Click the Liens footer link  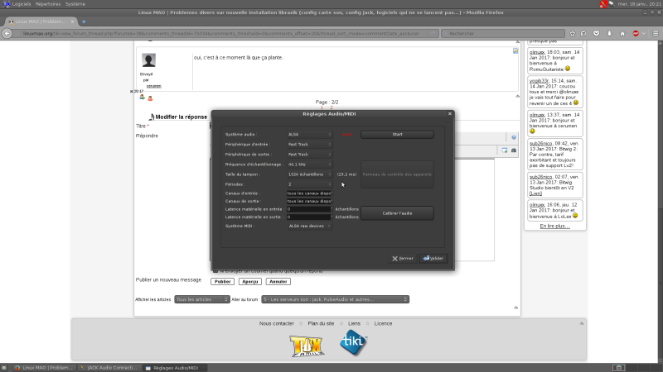(x=355, y=323)
